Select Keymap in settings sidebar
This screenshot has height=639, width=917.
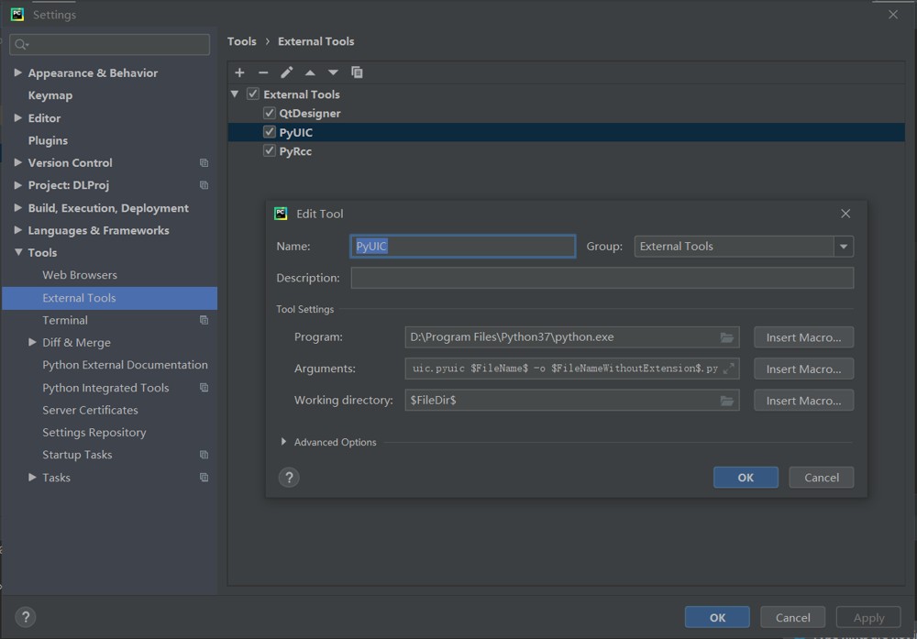pyautogui.click(x=50, y=95)
